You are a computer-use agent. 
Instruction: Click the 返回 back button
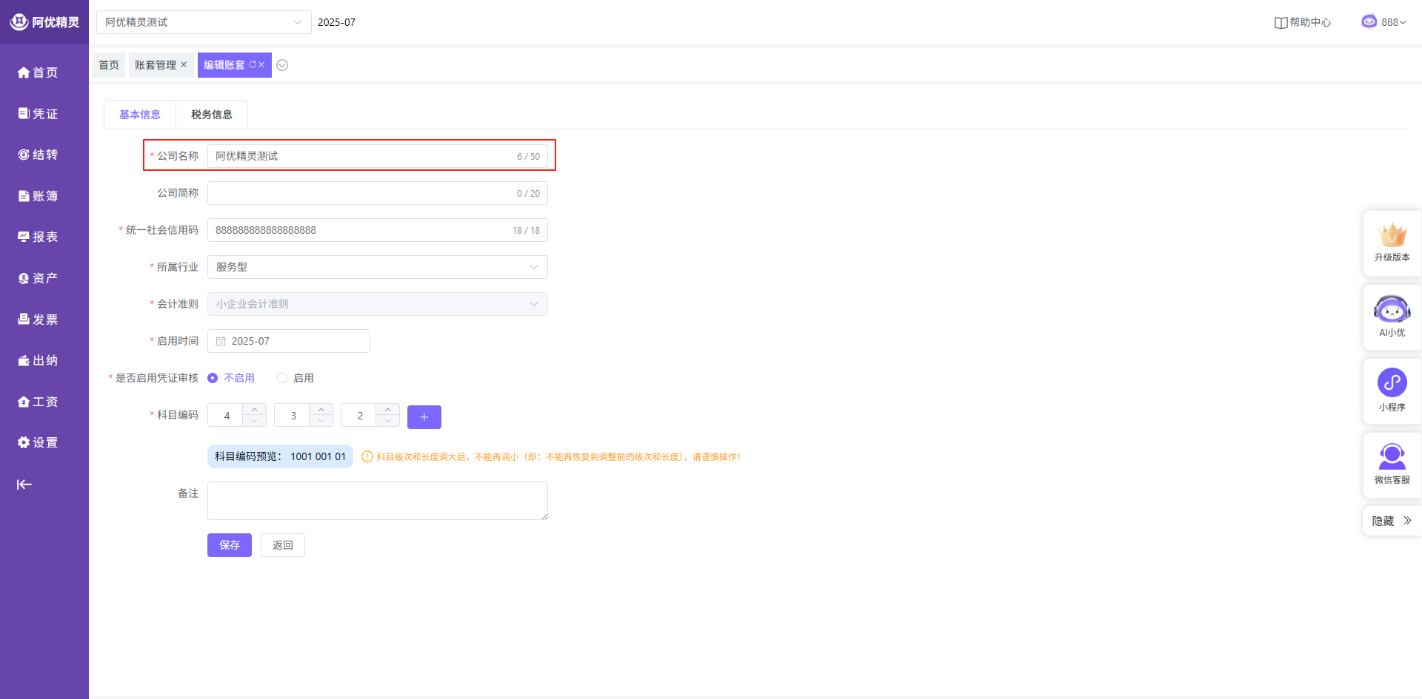point(283,545)
